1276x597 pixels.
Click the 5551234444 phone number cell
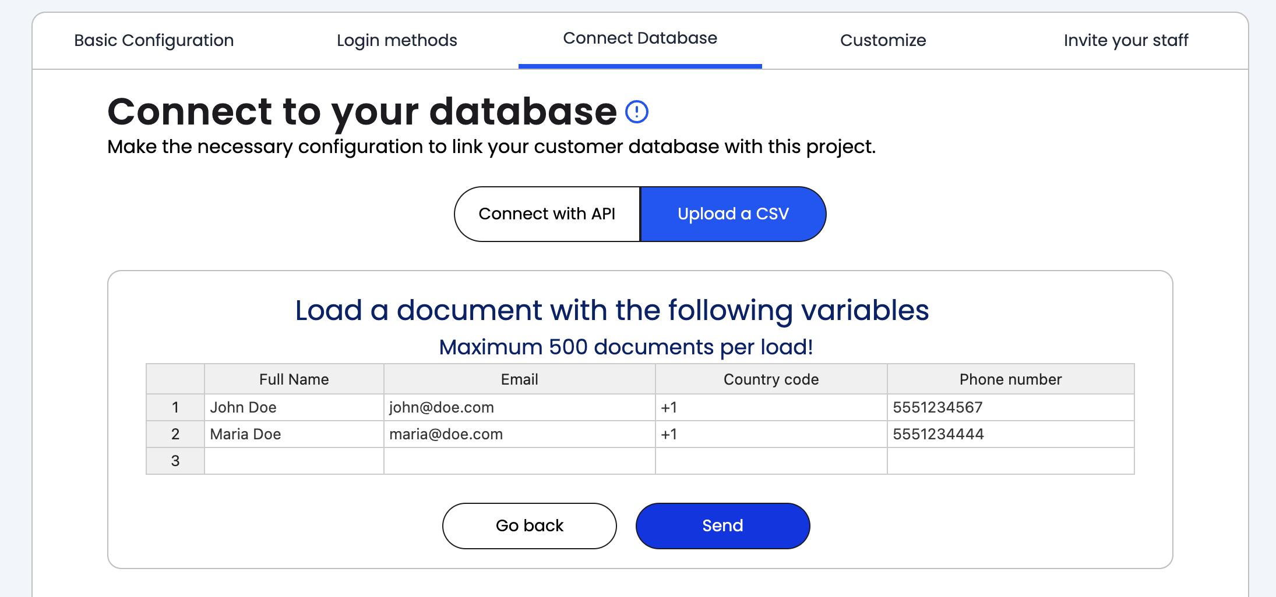(x=1010, y=434)
